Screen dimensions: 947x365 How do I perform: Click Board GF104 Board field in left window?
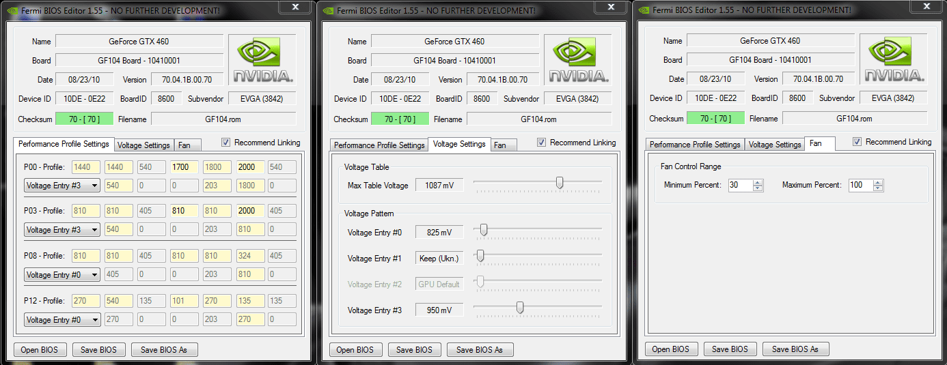(x=139, y=60)
